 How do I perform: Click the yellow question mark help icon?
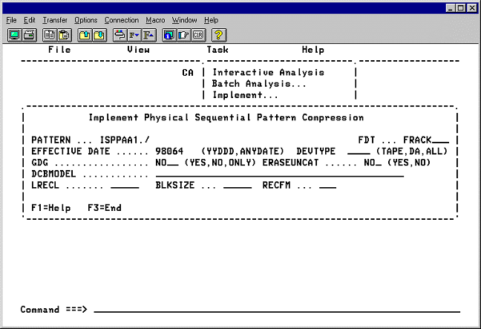(x=219, y=35)
